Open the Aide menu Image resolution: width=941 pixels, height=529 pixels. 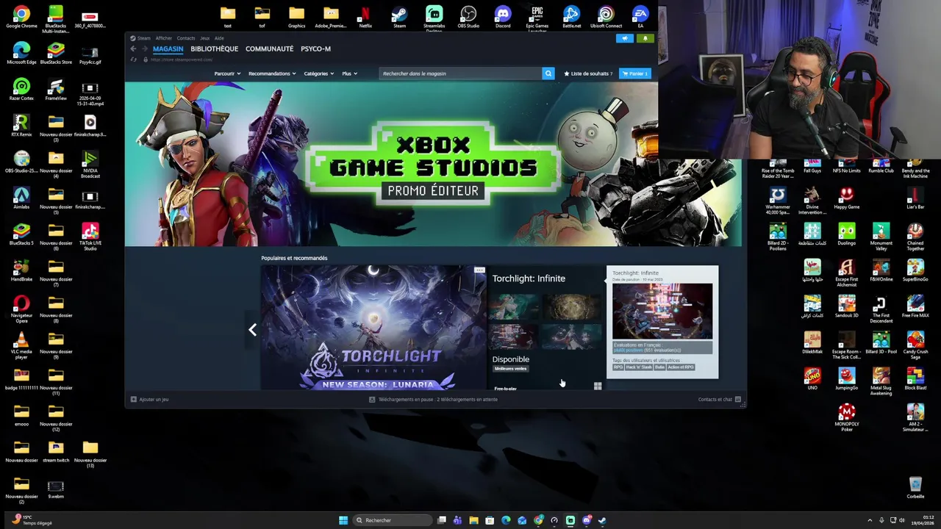pyautogui.click(x=219, y=38)
